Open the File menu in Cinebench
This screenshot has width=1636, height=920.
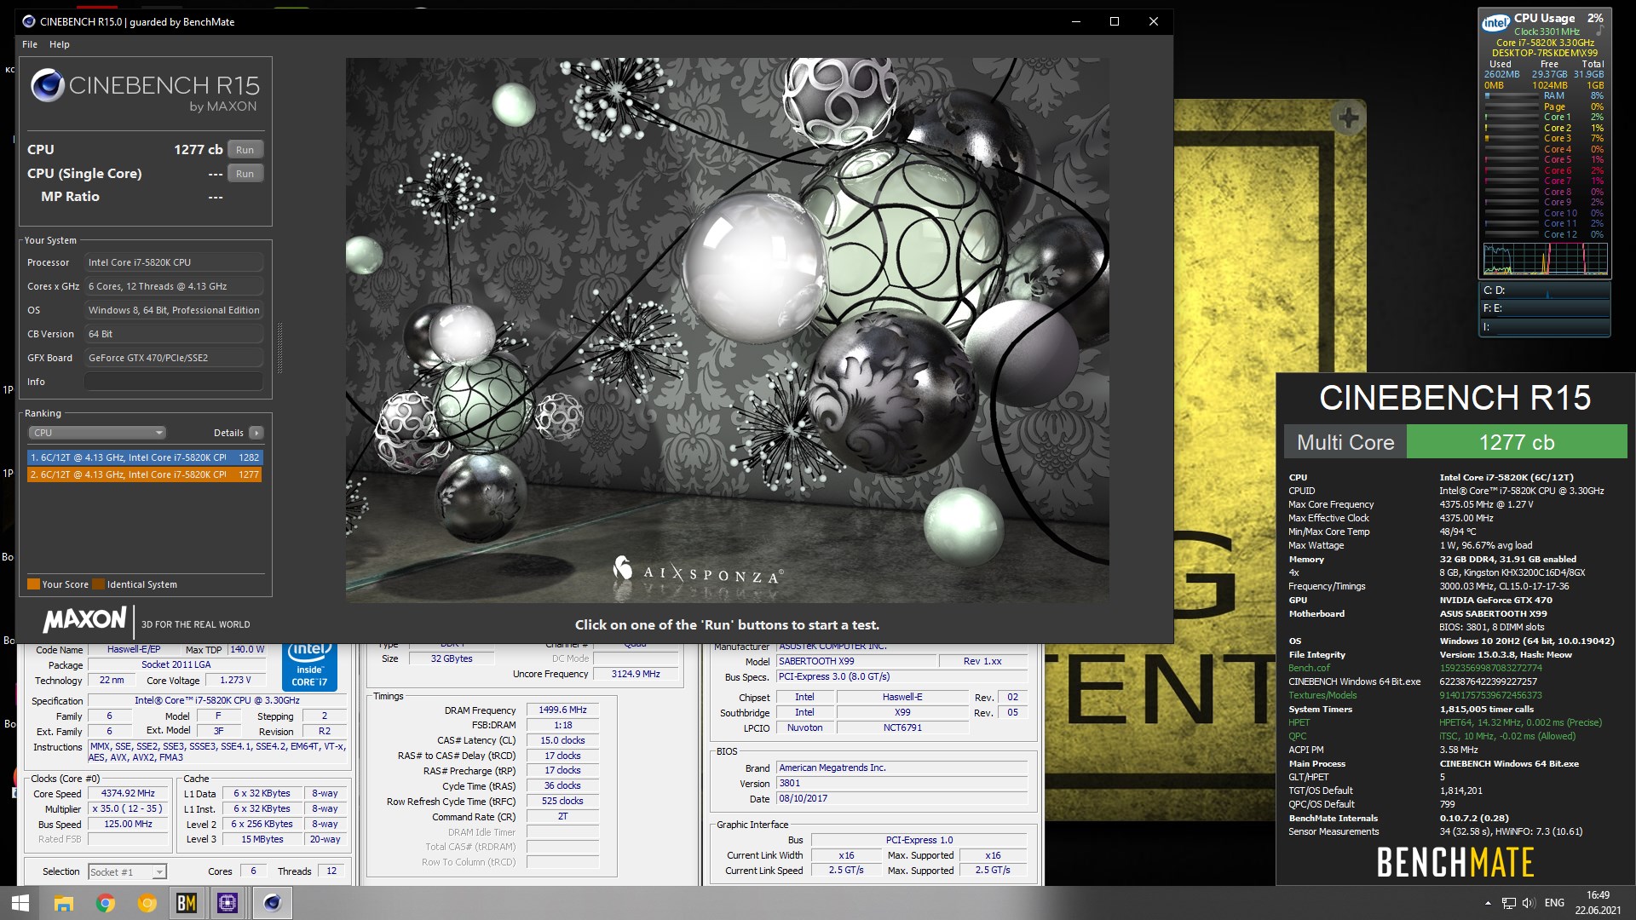(x=30, y=44)
